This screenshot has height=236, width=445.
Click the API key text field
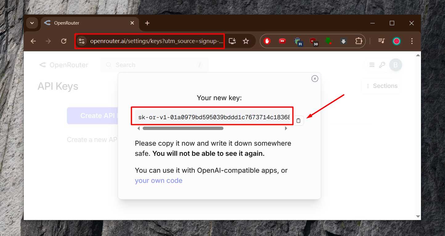pos(213,117)
